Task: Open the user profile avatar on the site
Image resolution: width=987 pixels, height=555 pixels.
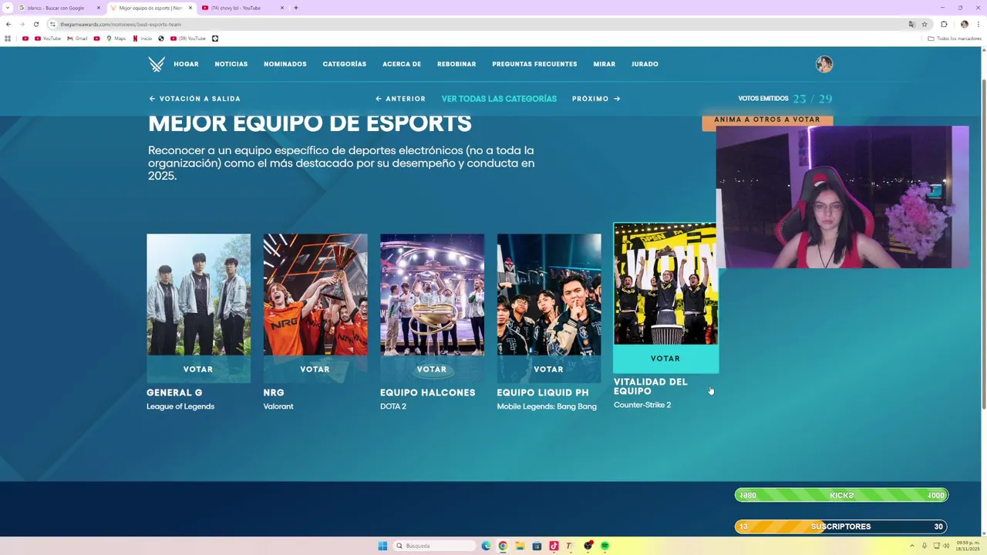Action: [824, 64]
